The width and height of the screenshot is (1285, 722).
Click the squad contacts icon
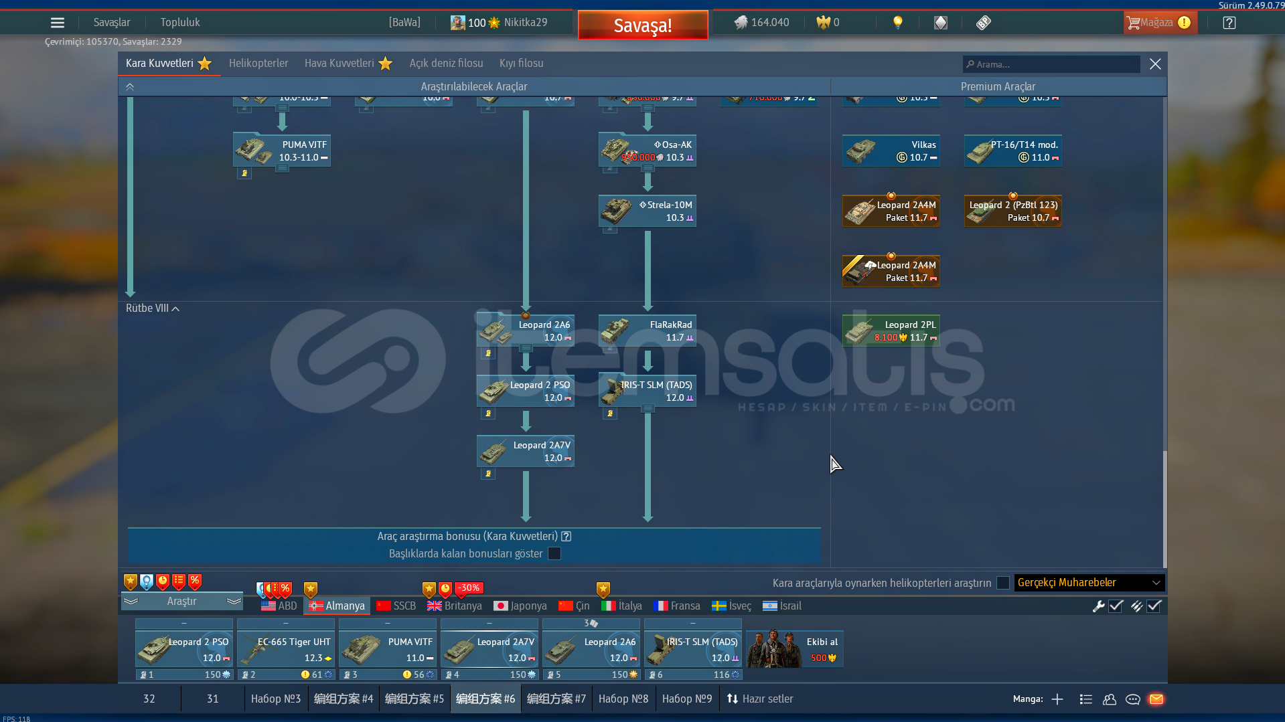coord(1110,699)
